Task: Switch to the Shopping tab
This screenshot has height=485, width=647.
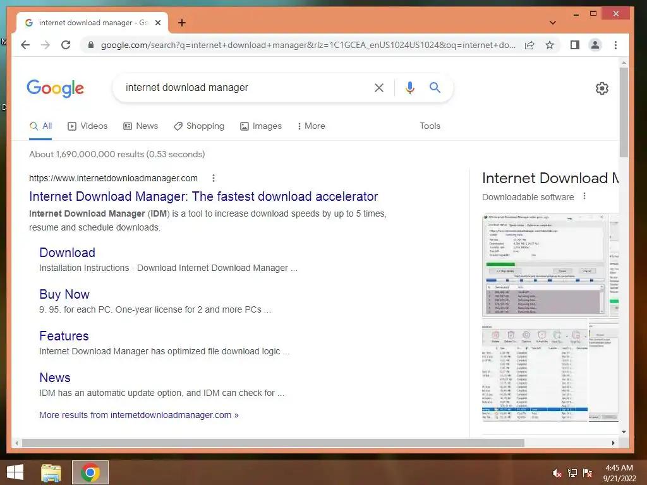Action: pyautogui.click(x=199, y=126)
